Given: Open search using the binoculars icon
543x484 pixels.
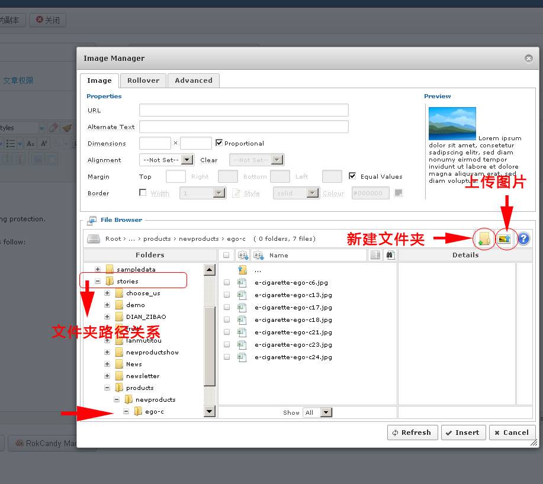Looking at the screenshot, I should point(389,255).
